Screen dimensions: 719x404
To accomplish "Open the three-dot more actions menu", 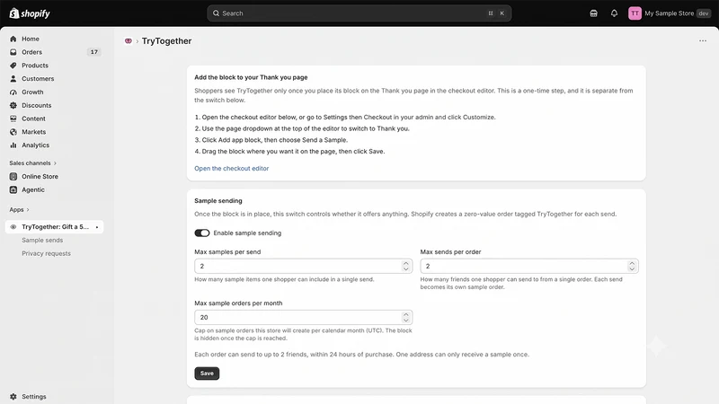I will pyautogui.click(x=703, y=40).
